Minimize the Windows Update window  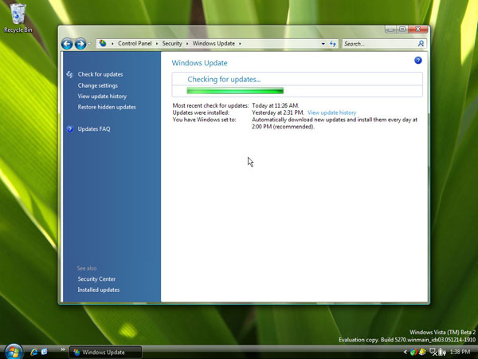pyautogui.click(x=391, y=30)
